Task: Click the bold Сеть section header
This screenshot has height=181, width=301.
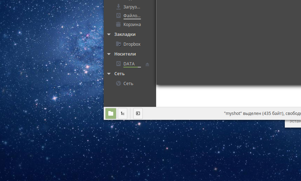Action: (x=120, y=74)
